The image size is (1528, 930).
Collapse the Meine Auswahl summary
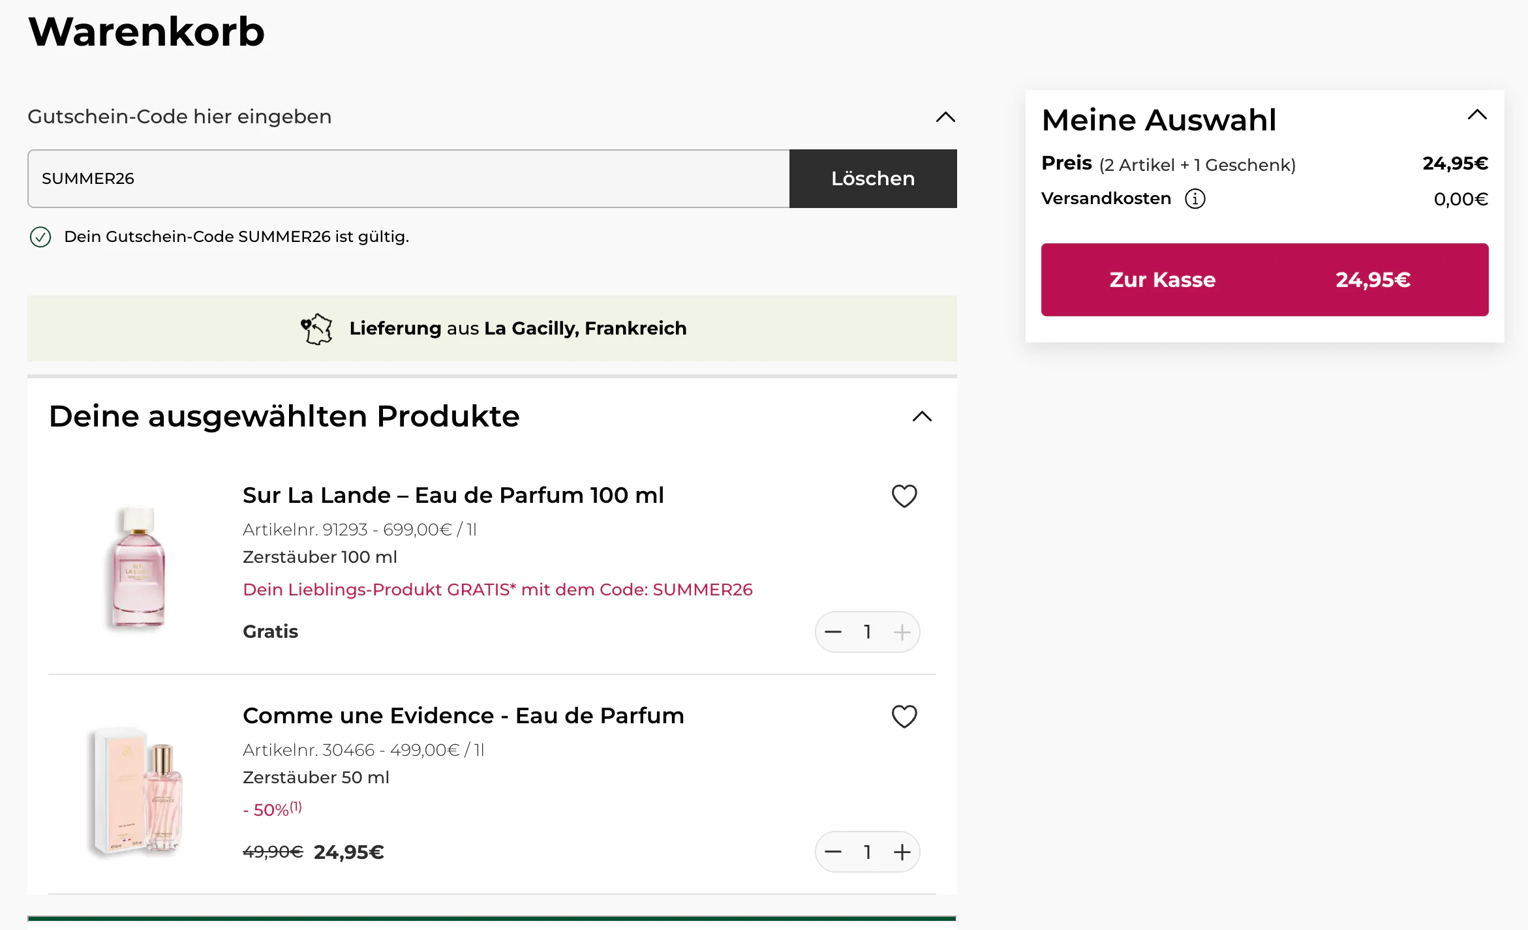pyautogui.click(x=1477, y=115)
